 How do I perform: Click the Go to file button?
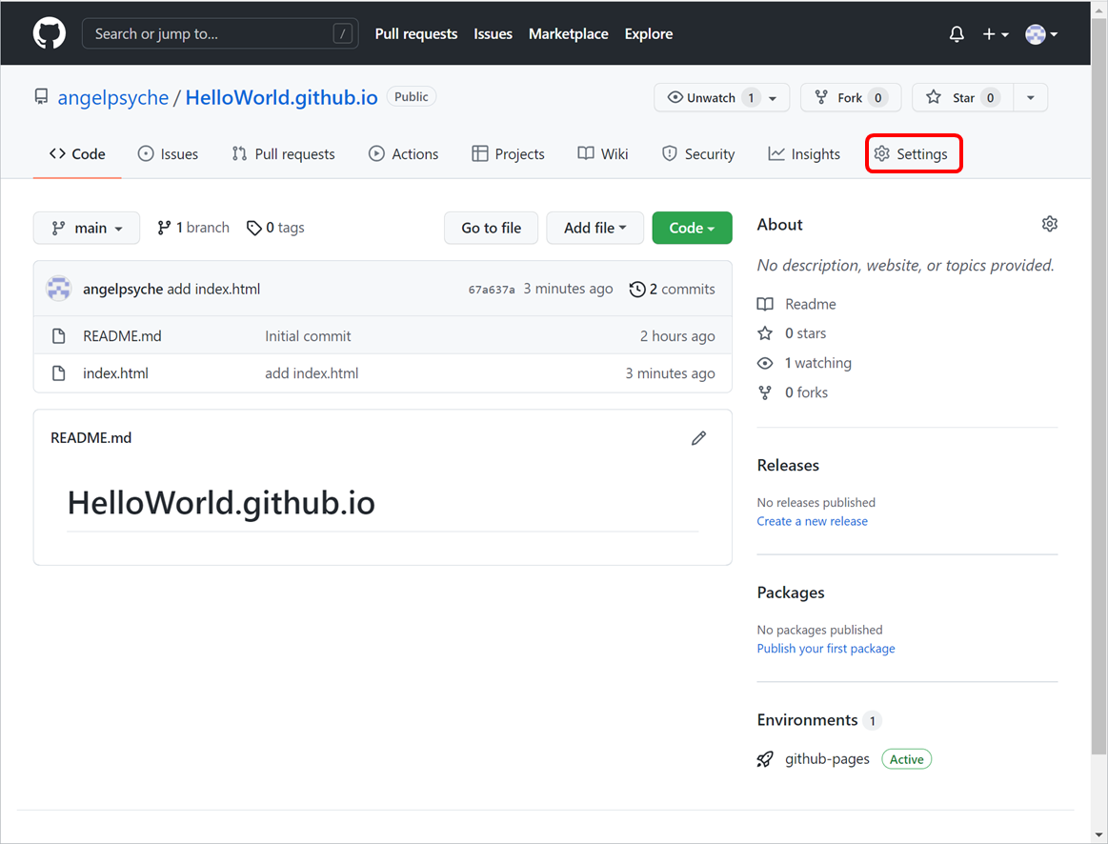tap(491, 228)
